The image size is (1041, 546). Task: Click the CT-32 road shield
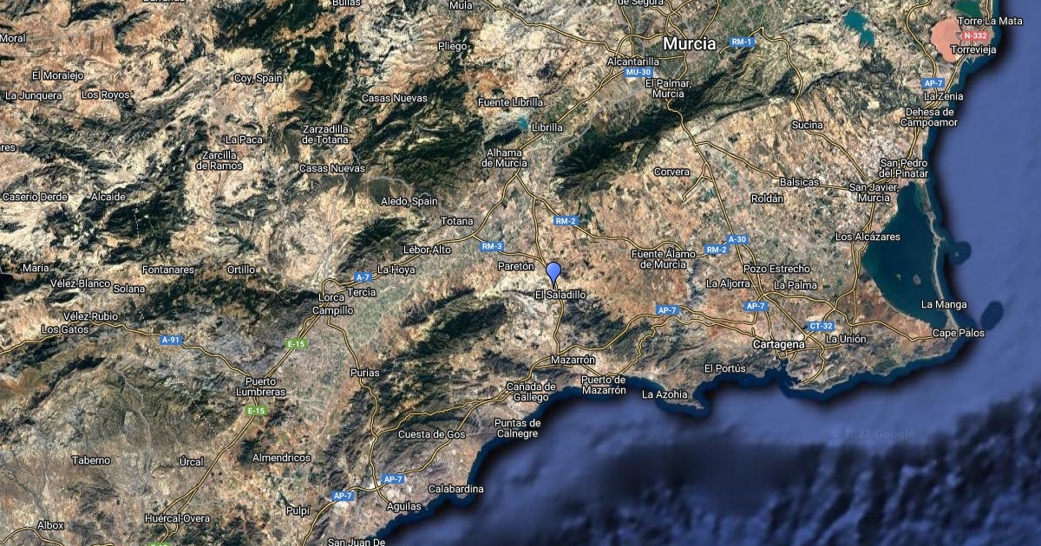point(820,326)
